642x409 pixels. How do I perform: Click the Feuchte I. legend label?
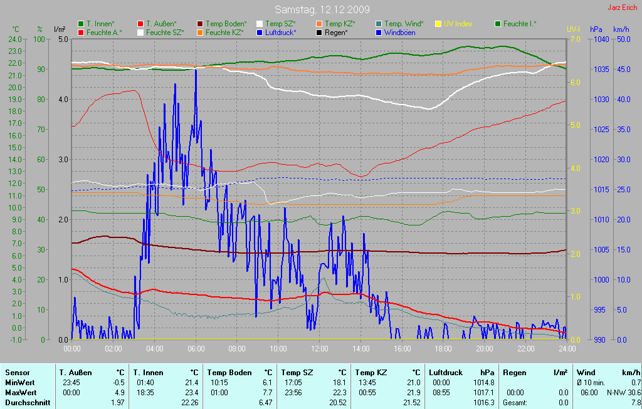point(520,24)
